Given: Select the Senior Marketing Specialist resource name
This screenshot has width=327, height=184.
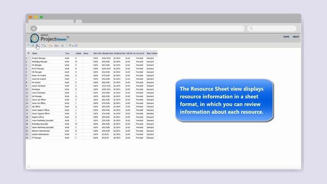Looking at the screenshot, I should click(x=43, y=127).
